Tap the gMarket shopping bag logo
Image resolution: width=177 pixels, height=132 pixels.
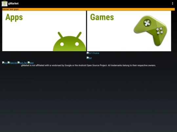[4, 3]
